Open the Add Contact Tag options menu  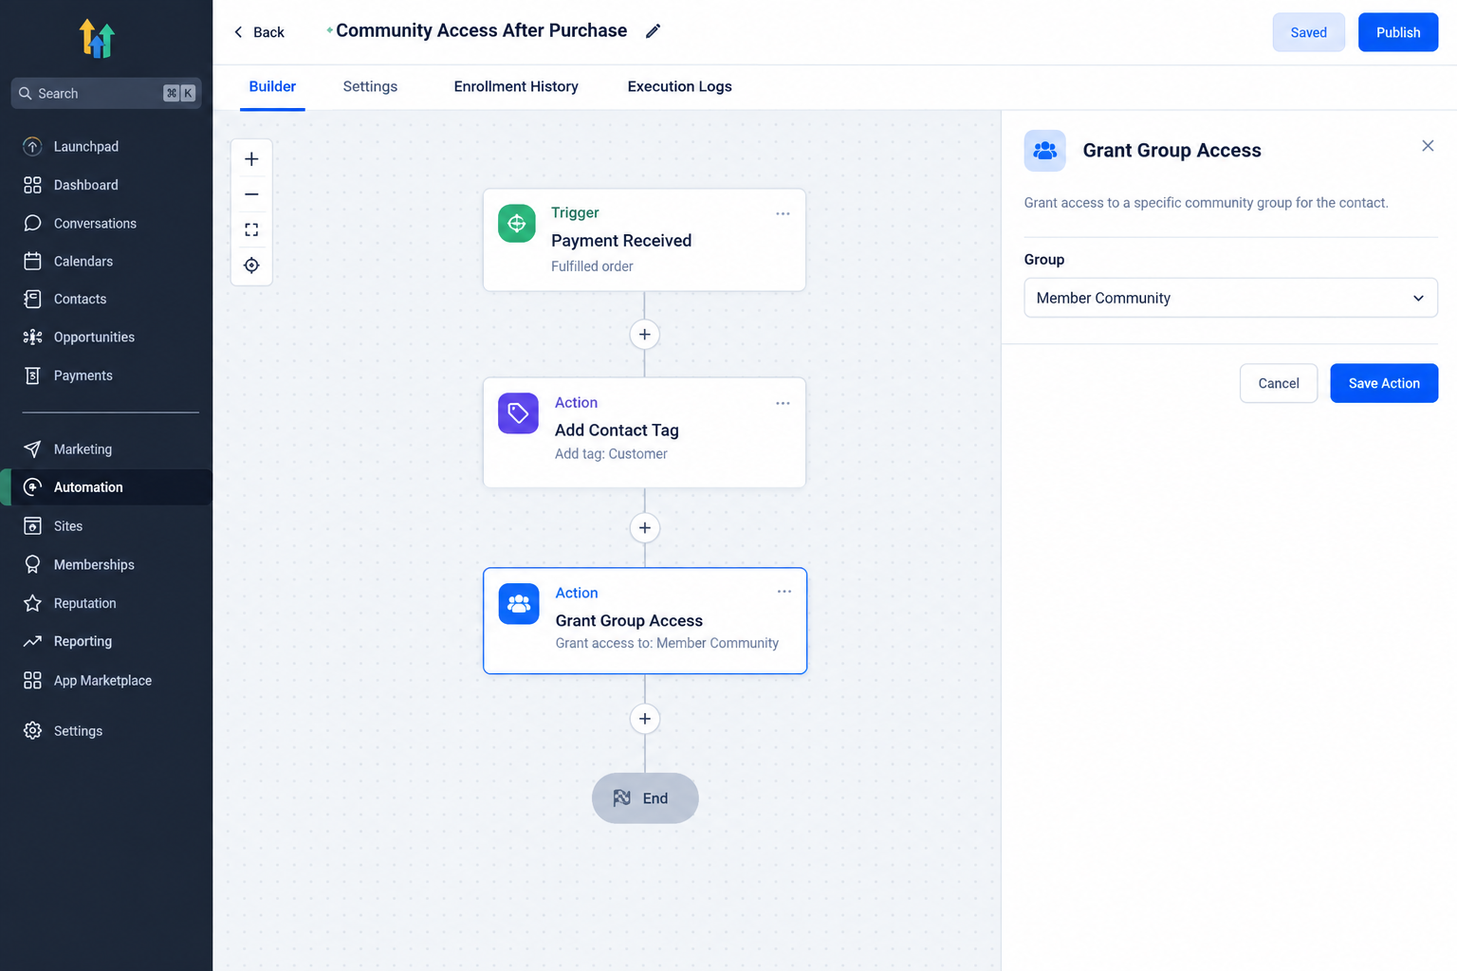[x=783, y=403]
